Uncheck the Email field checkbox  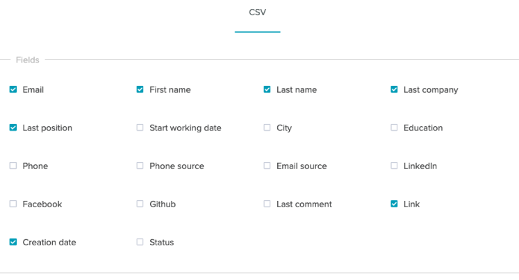pos(13,89)
